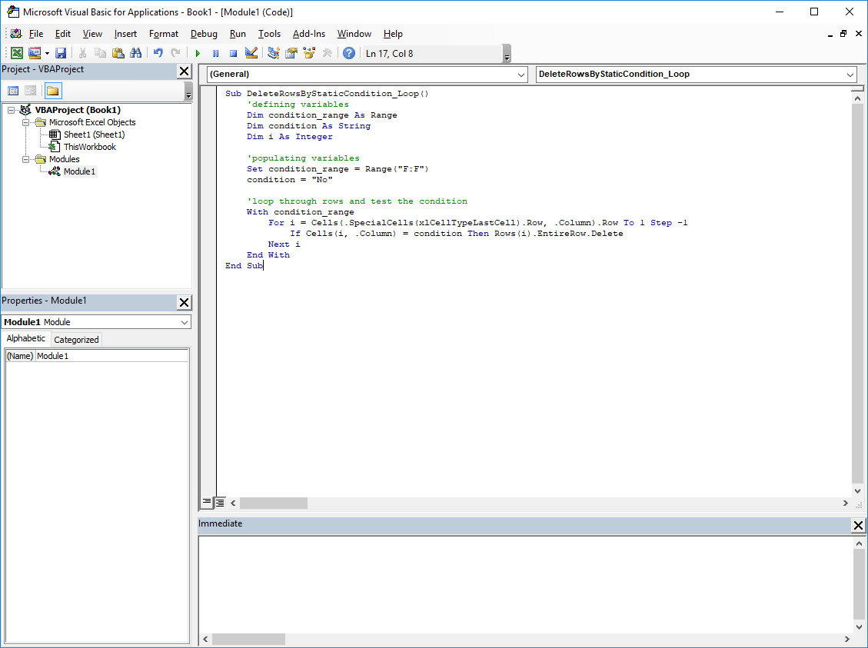
Task: Open the Object Browser from the toolbar
Action: tap(309, 53)
